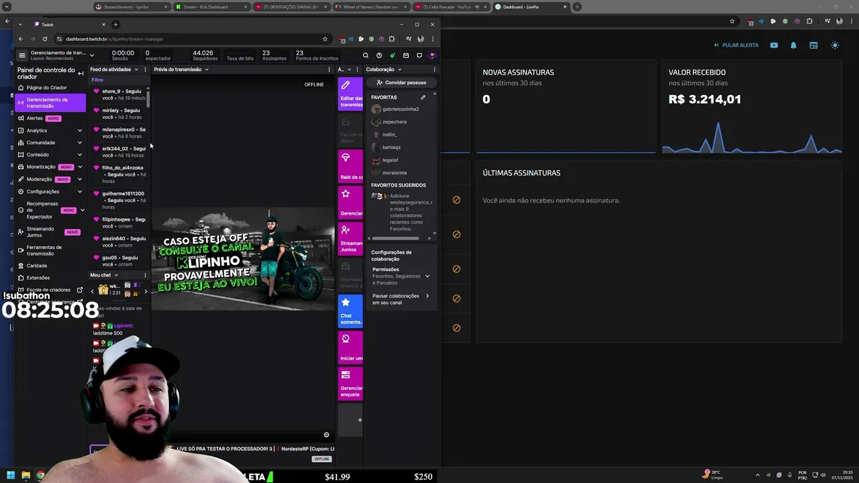
Task: Open the help question mark icon
Action: (379, 56)
